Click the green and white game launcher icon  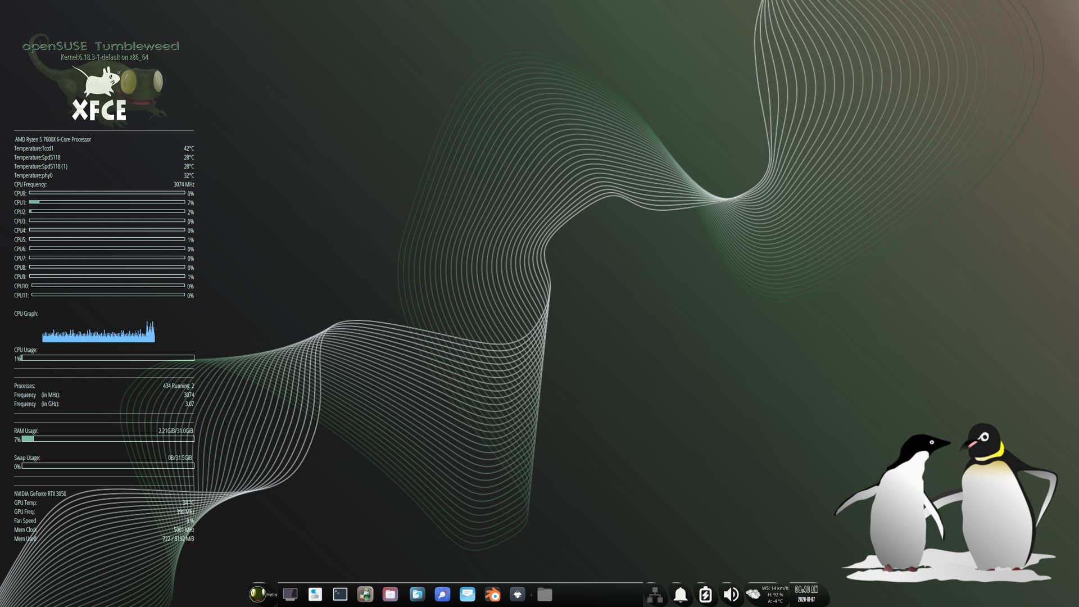365,594
